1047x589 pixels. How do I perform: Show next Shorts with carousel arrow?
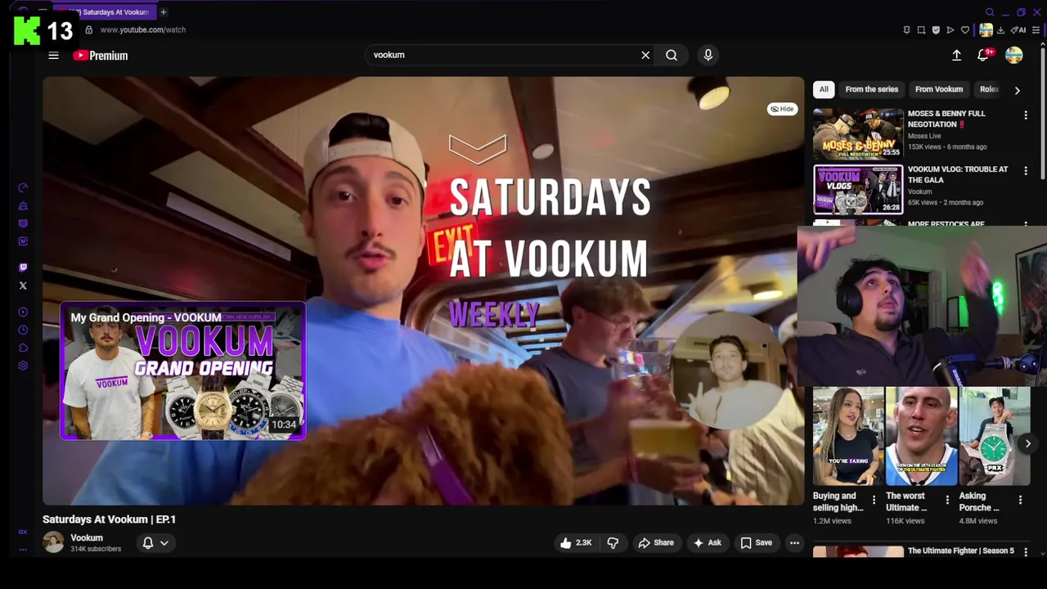click(x=1028, y=443)
